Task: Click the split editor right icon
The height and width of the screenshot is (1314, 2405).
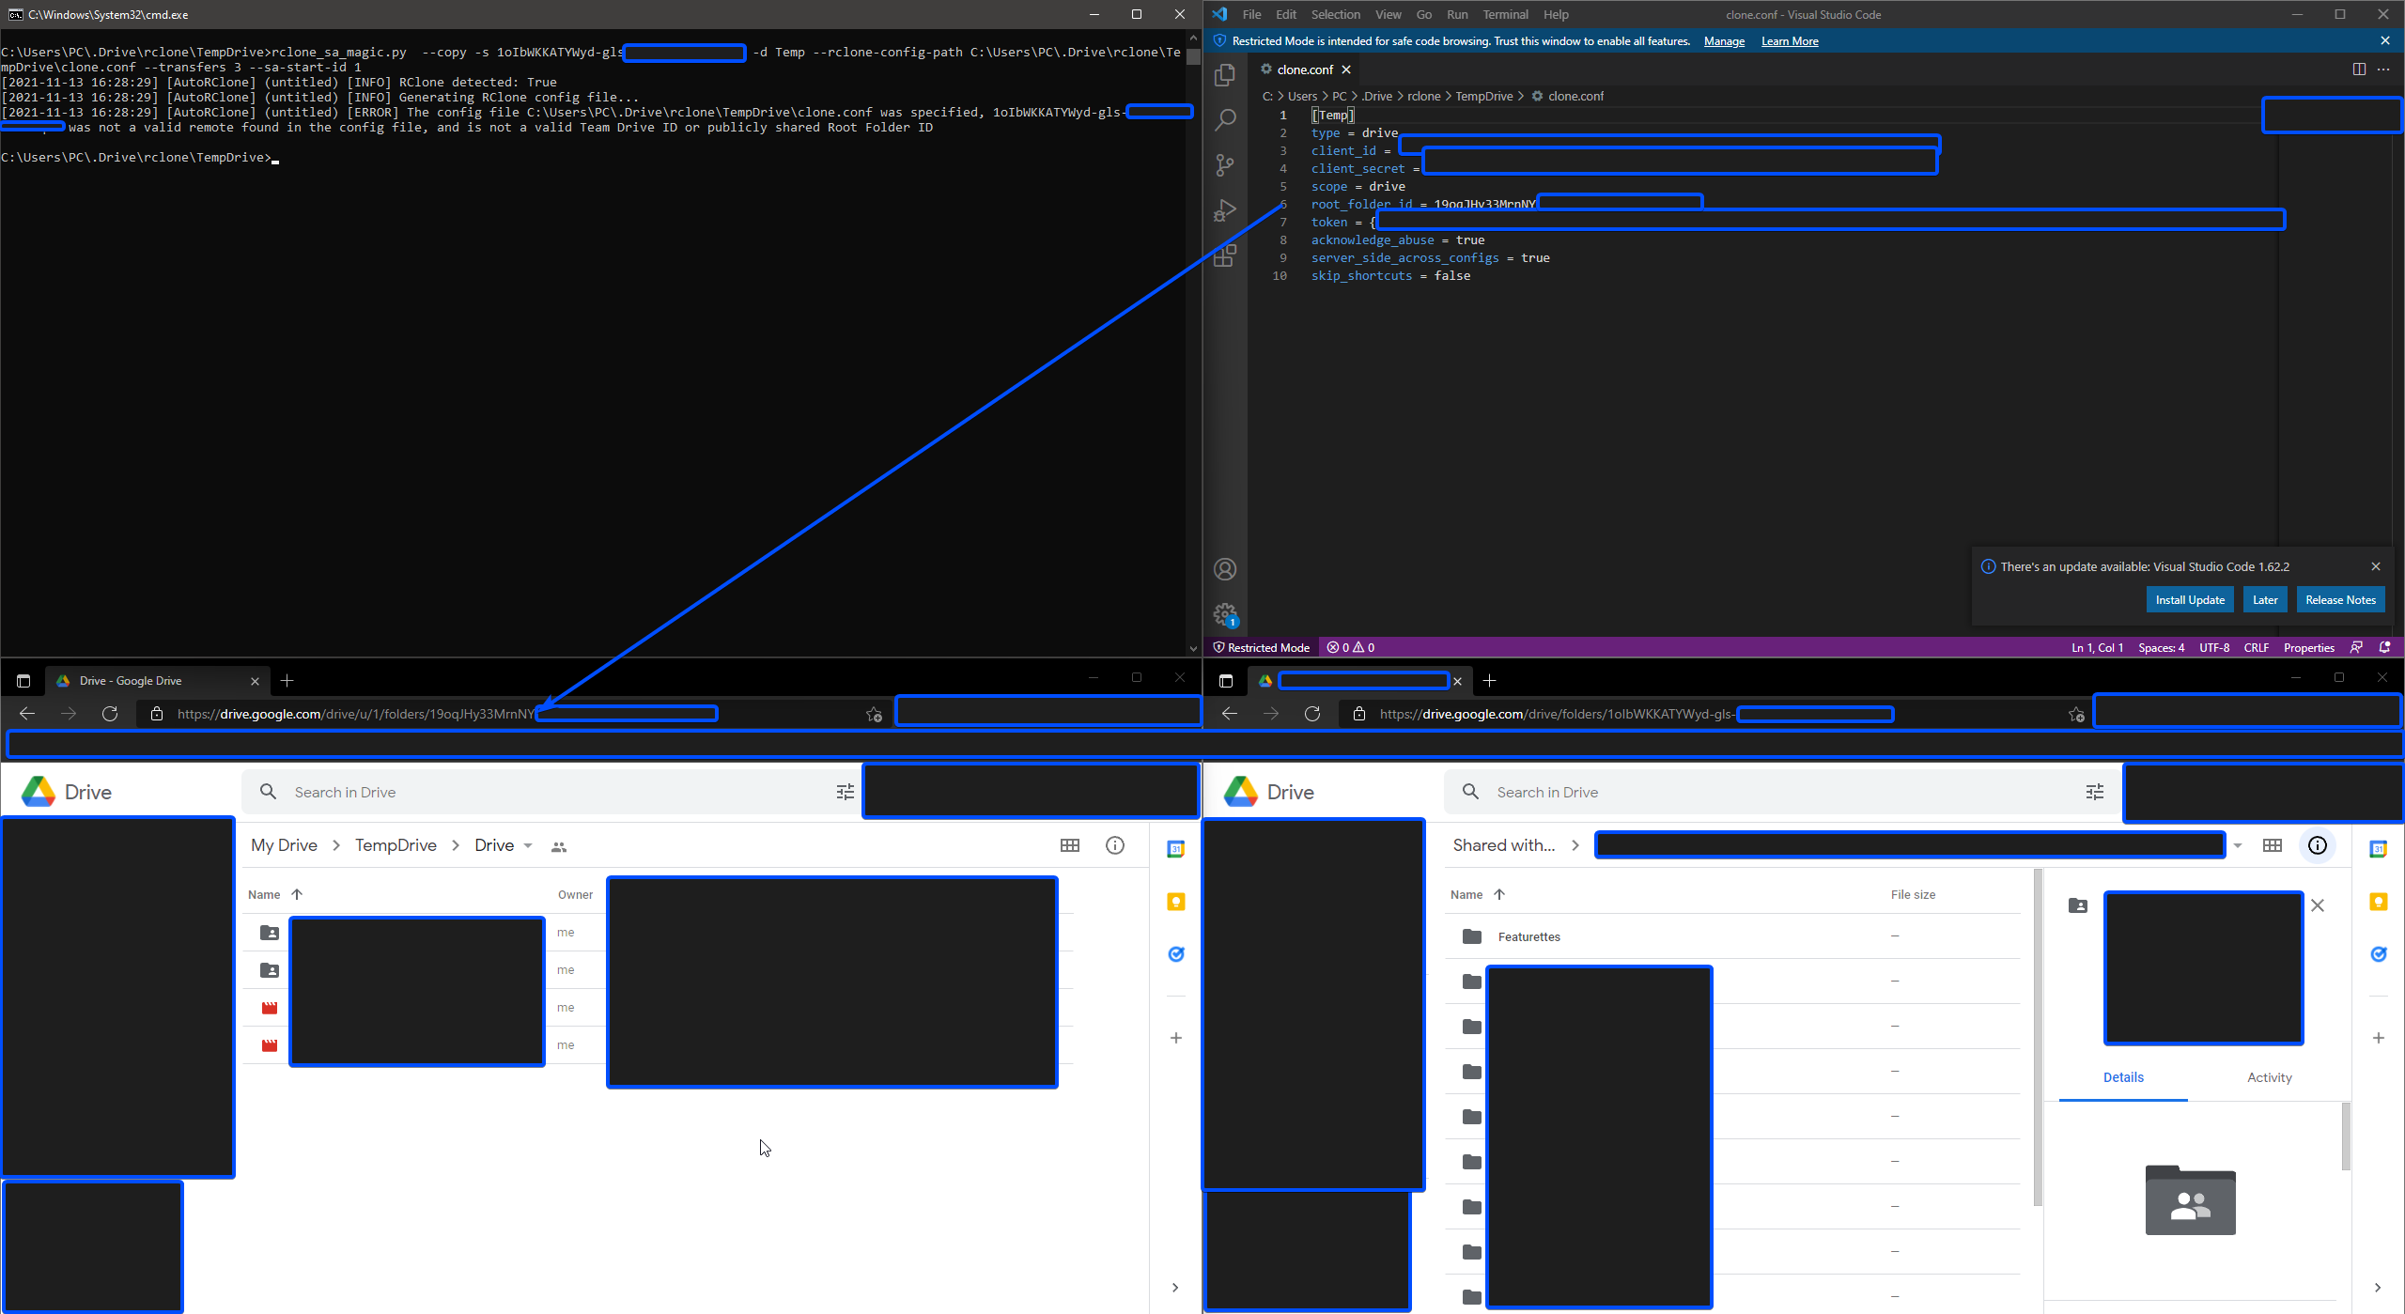Action: pos(2358,70)
